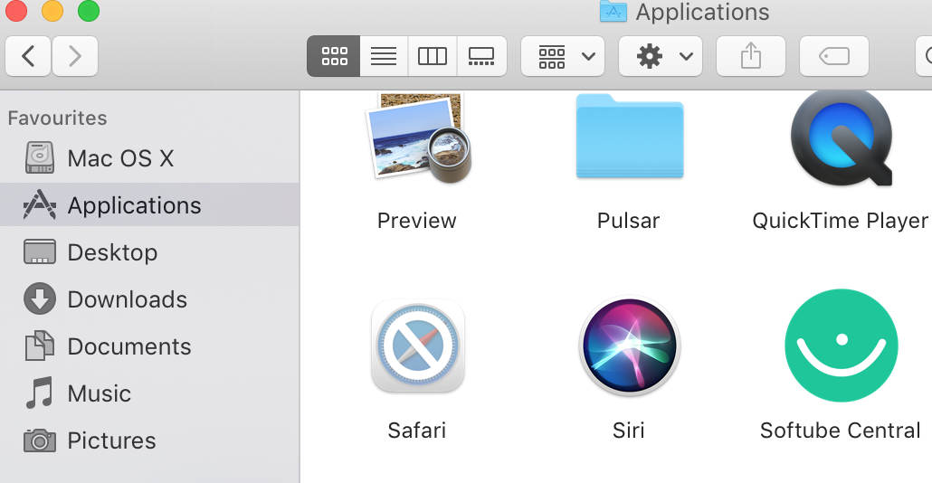Click the Applications folder icon in title bar
This screenshot has height=483, width=932.
pos(613,11)
